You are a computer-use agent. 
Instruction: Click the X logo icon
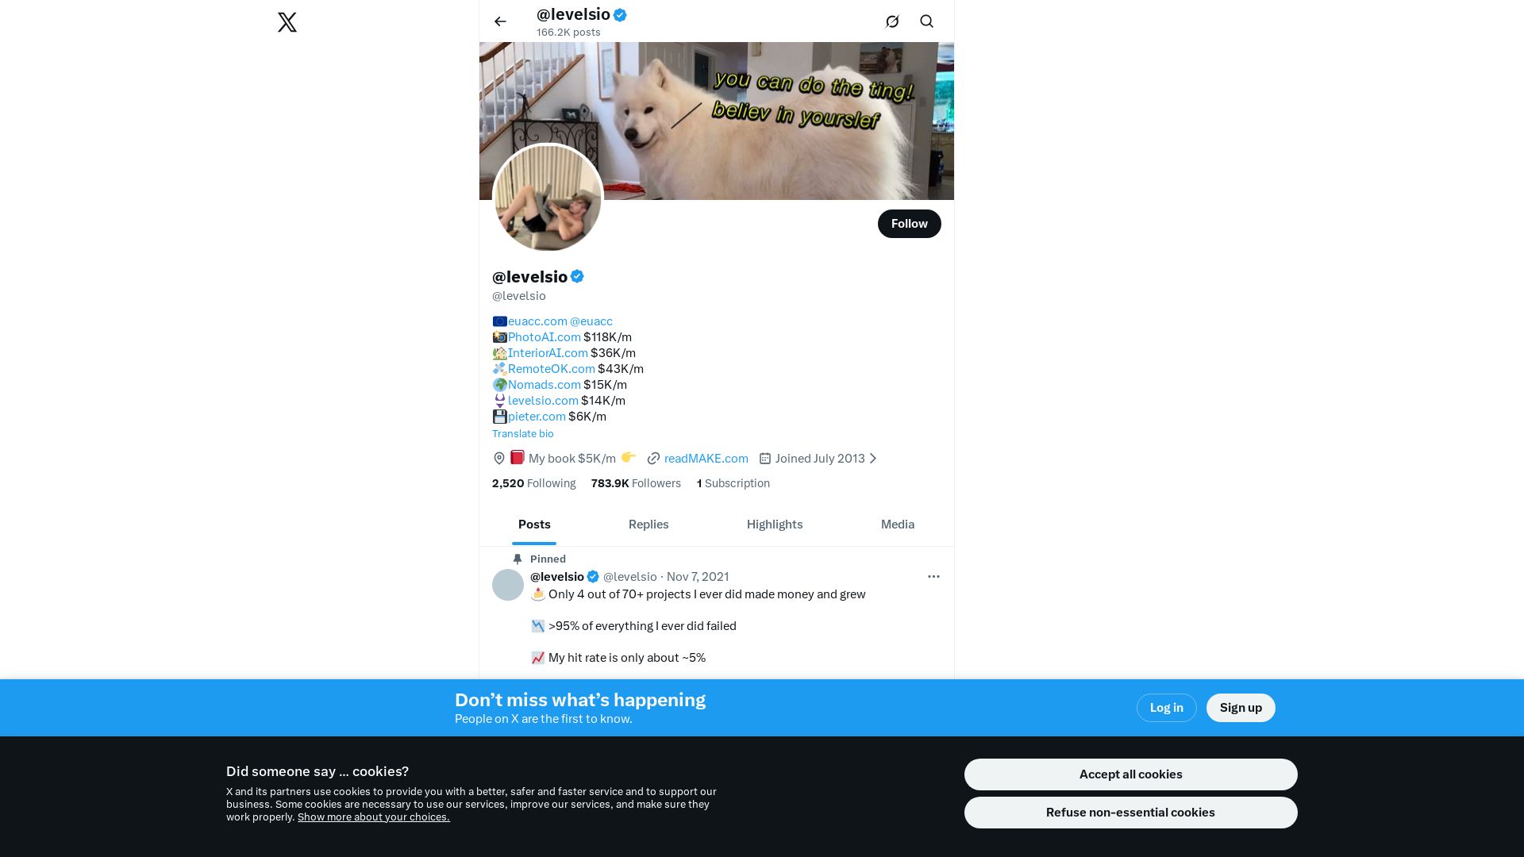pos(287,22)
